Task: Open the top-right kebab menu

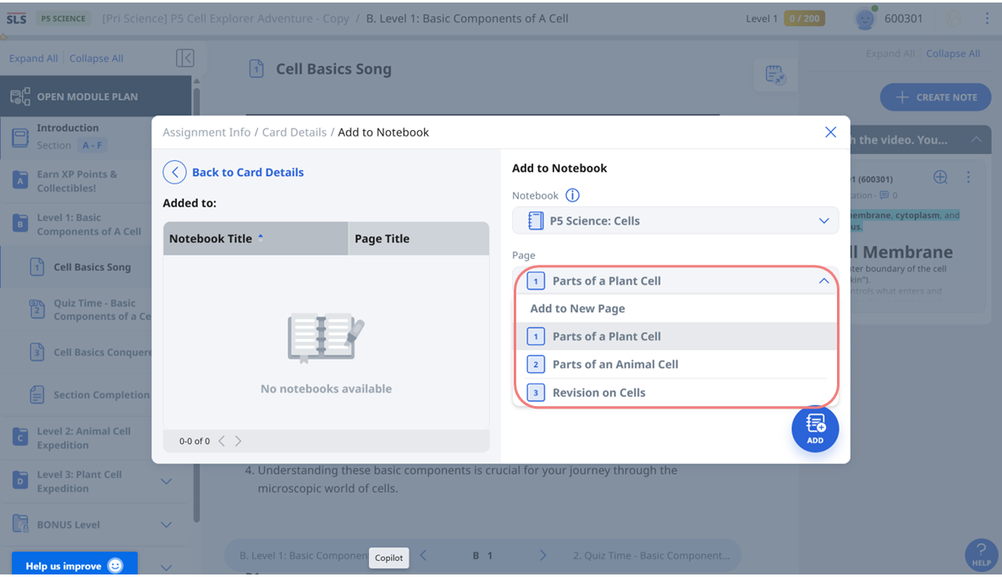Action: coord(987,18)
